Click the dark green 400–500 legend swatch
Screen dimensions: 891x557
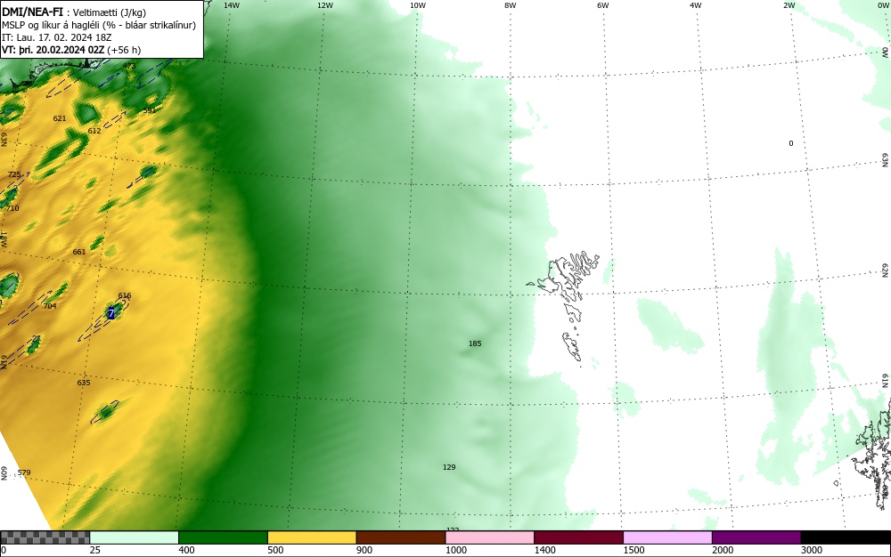[223, 537]
